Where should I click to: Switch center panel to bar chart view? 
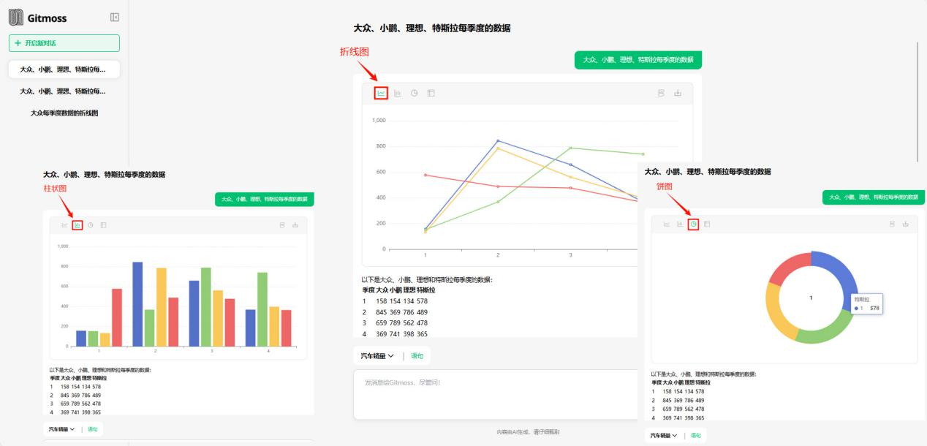pos(398,93)
